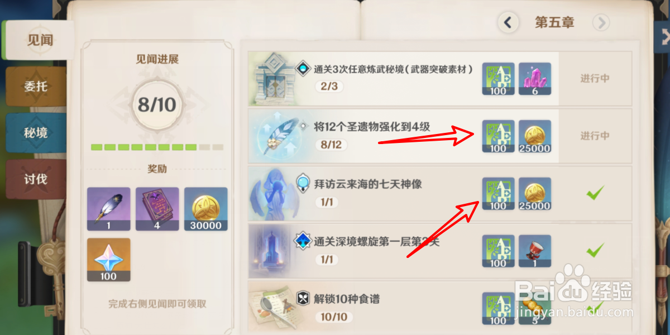
Task: Select the feather reward icon in rewards
Action: coord(108,209)
